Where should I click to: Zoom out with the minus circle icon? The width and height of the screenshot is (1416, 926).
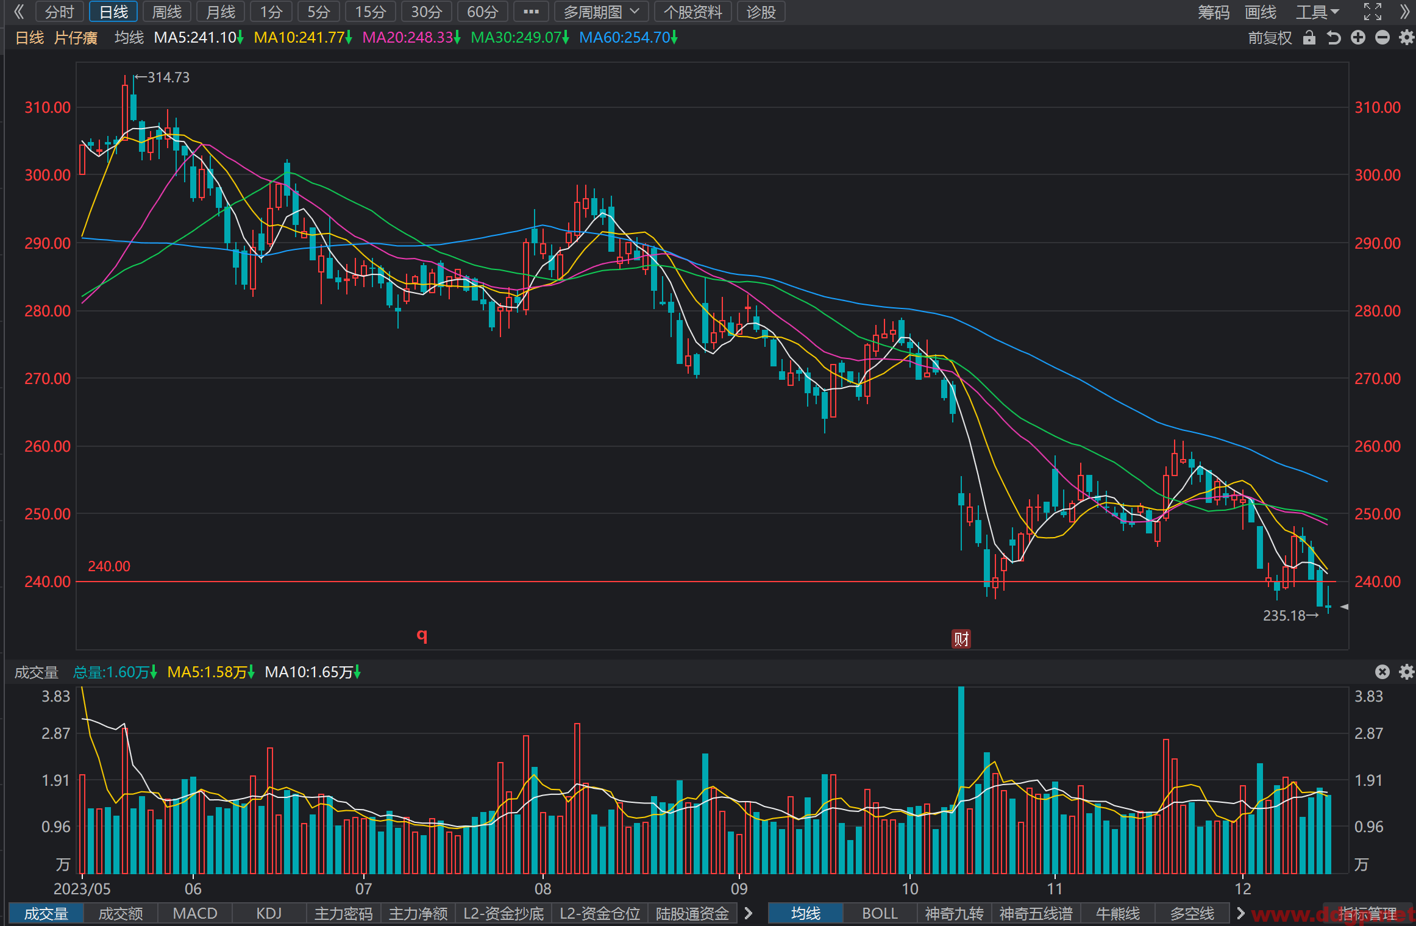[x=1382, y=38]
